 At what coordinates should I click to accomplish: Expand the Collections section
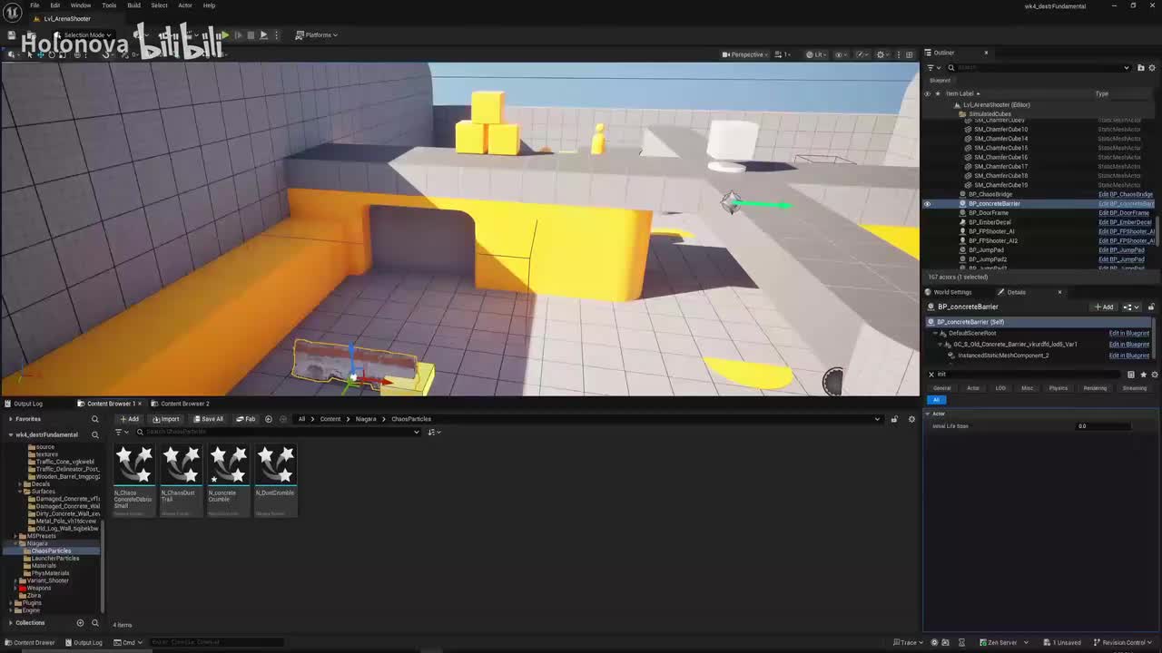10,623
